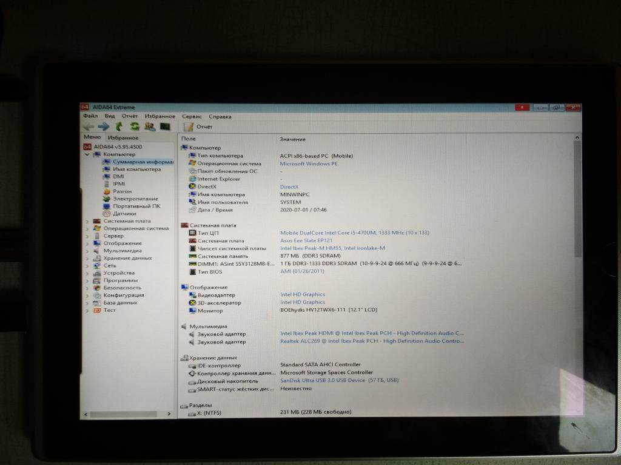This screenshot has width=621, height=465.
Task: Click the users icon in toolbar
Action: [150, 127]
